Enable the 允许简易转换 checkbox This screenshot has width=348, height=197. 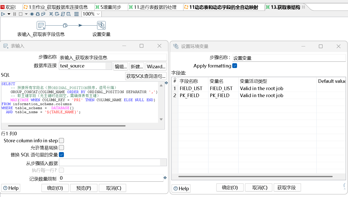(x=61, y=148)
